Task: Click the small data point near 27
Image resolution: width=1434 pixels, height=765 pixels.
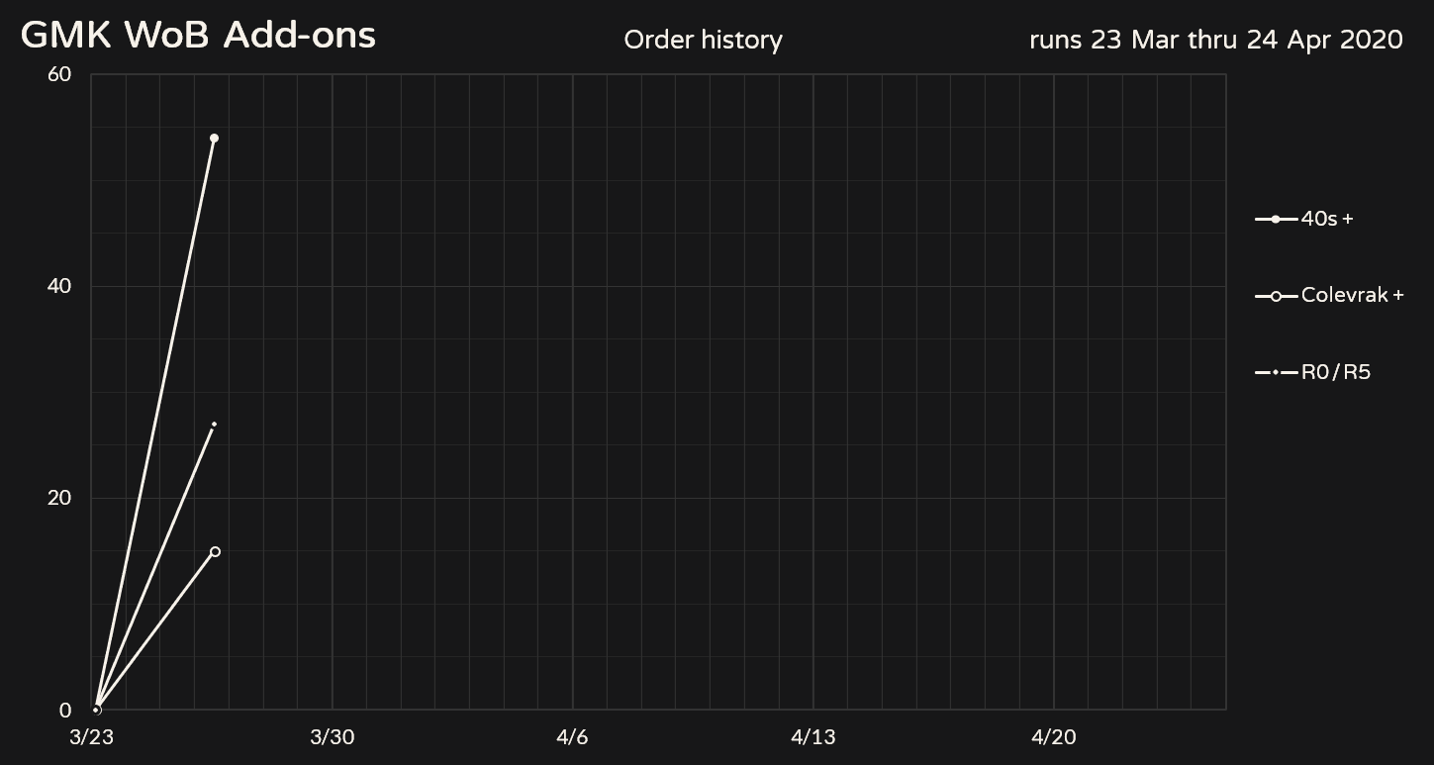Action: 214,425
